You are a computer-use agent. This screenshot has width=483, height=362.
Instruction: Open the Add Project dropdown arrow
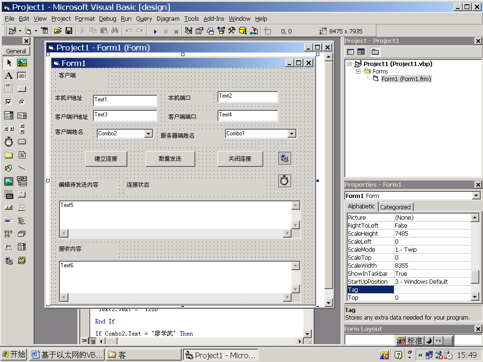tap(20, 31)
